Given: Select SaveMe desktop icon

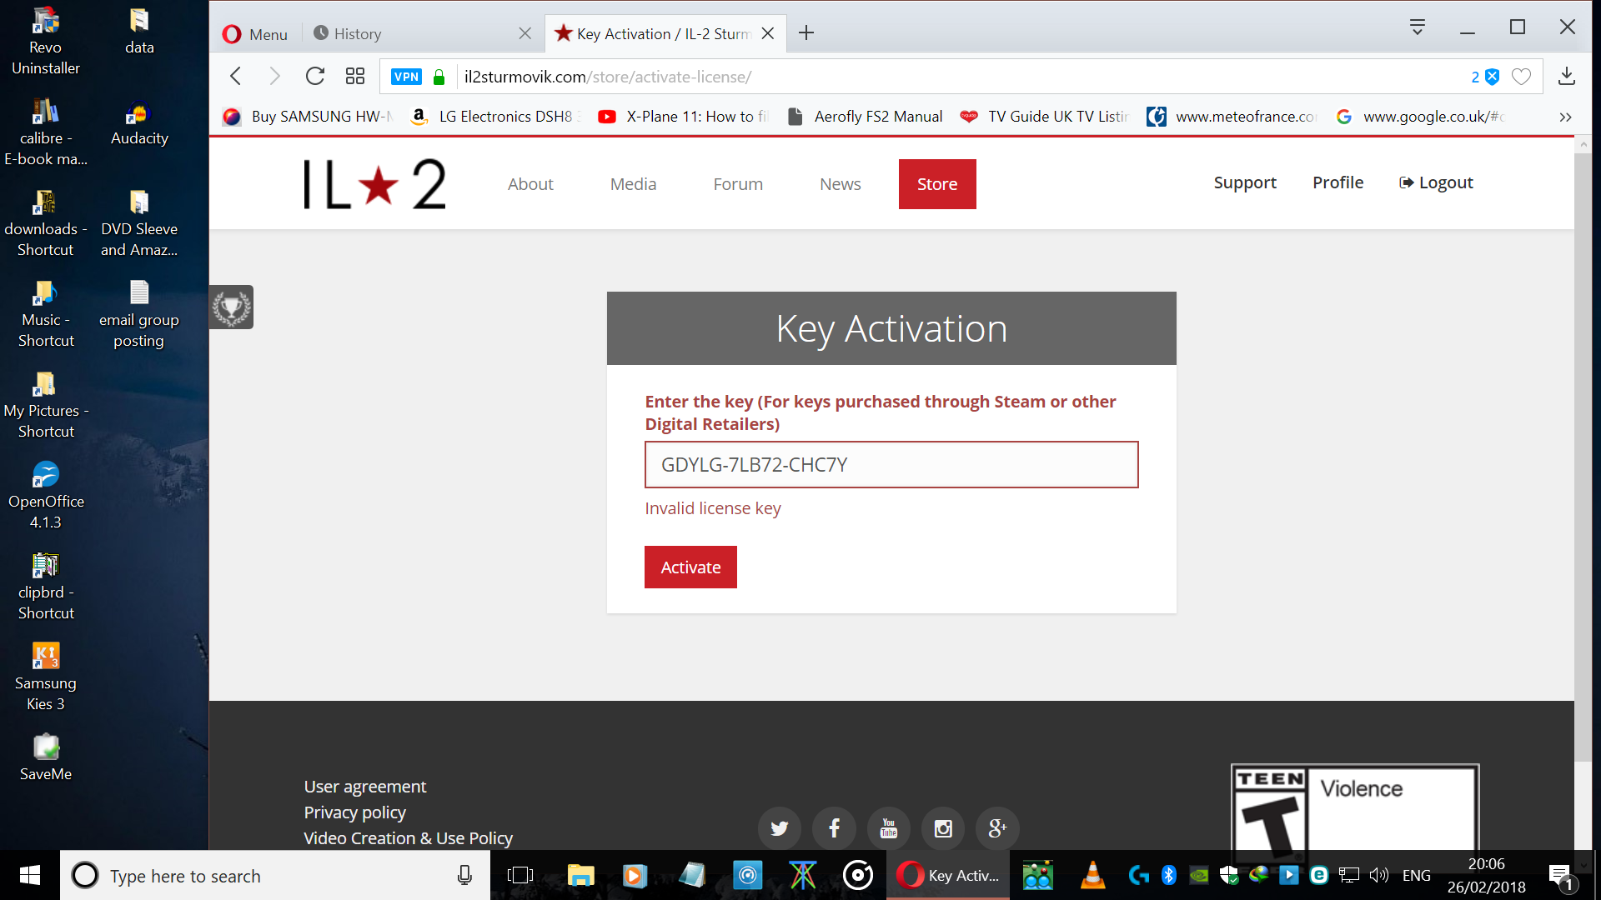Looking at the screenshot, I should tap(46, 757).
